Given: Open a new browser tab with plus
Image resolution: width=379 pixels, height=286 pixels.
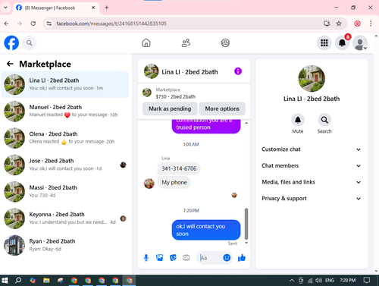Looking at the screenshot, I should click(x=107, y=8).
